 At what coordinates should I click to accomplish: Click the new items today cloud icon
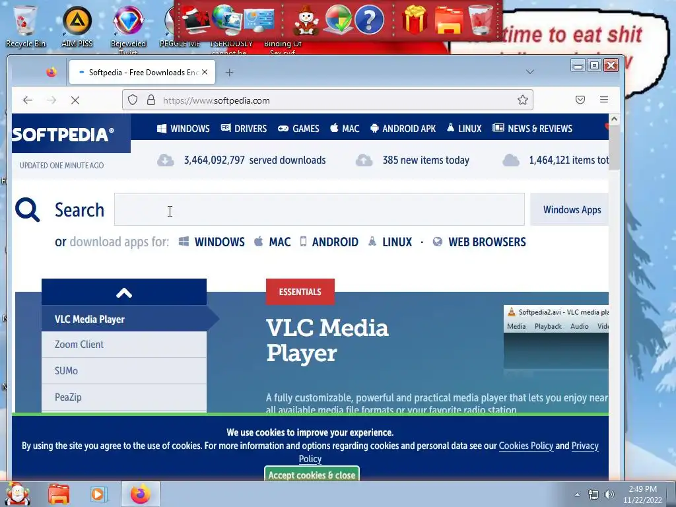coord(364,160)
